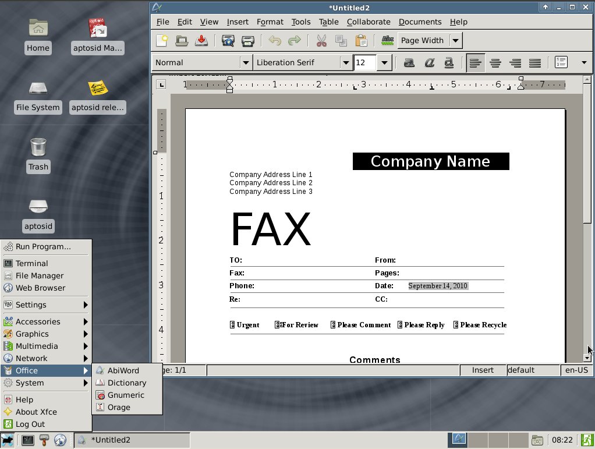Cut selection with the scissors icon
595x449 pixels.
321,40
